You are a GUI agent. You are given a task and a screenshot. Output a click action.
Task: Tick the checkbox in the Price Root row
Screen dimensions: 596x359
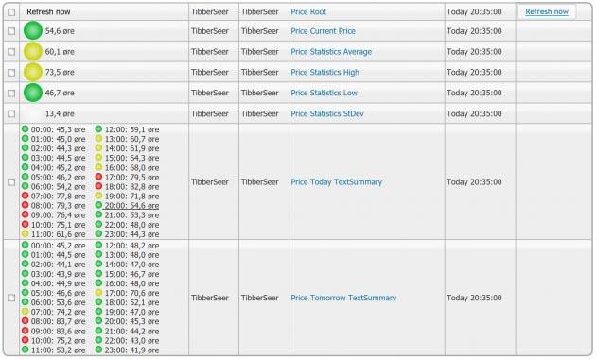tap(11, 12)
